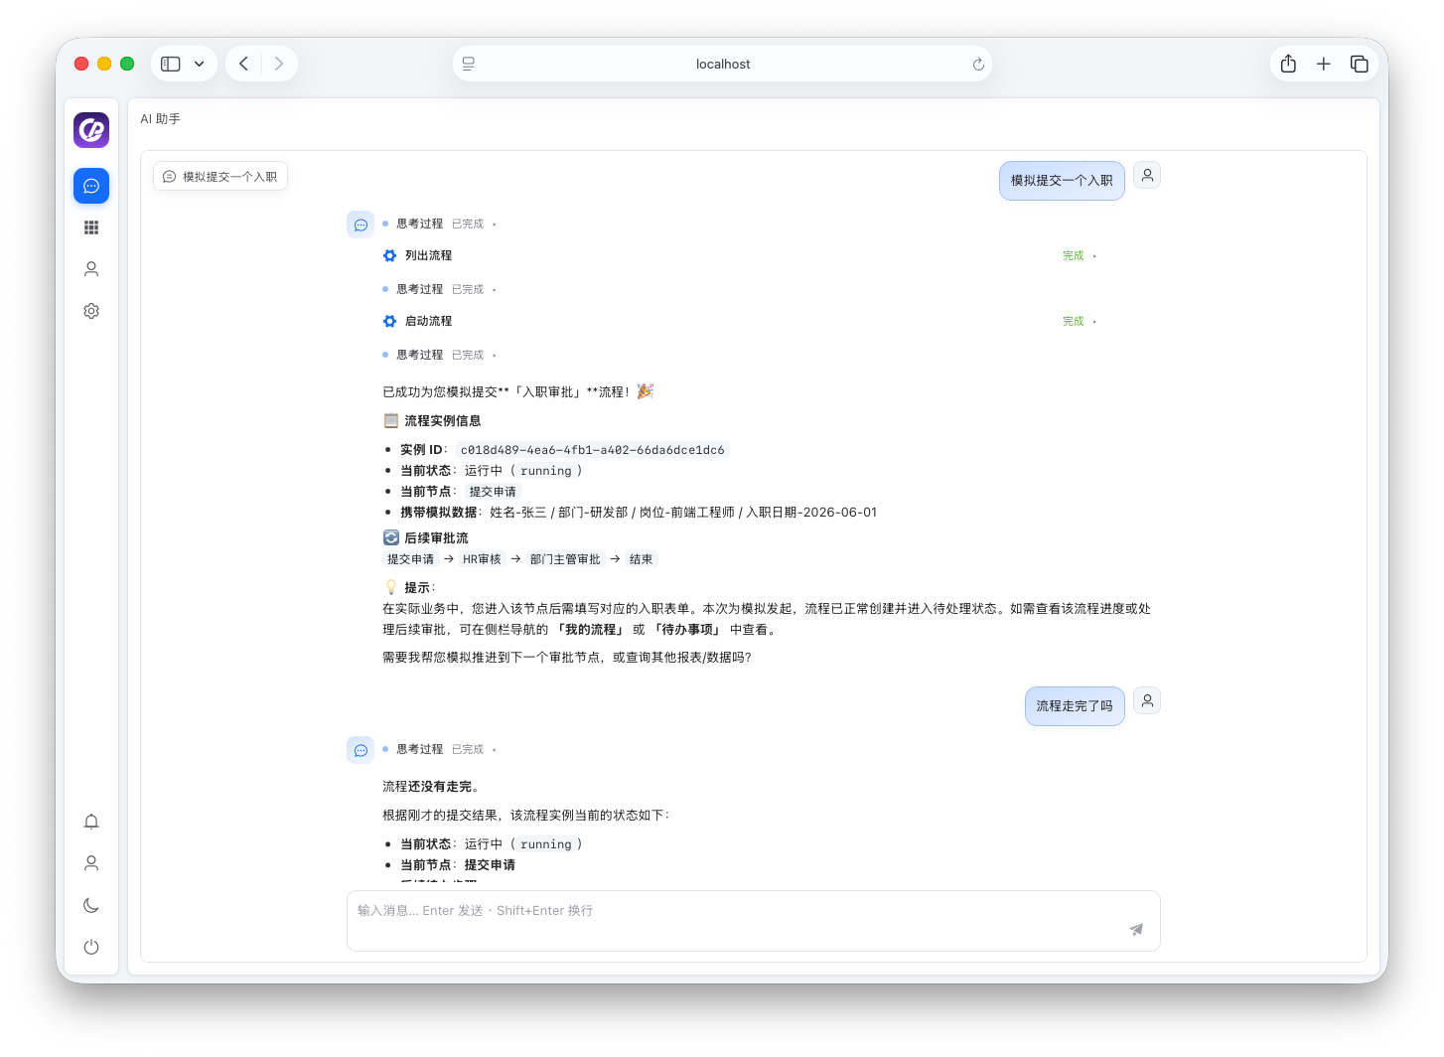Screen dimensions: 1444x1057
Task: Click the 'HR审核' step tag
Action: (x=482, y=559)
